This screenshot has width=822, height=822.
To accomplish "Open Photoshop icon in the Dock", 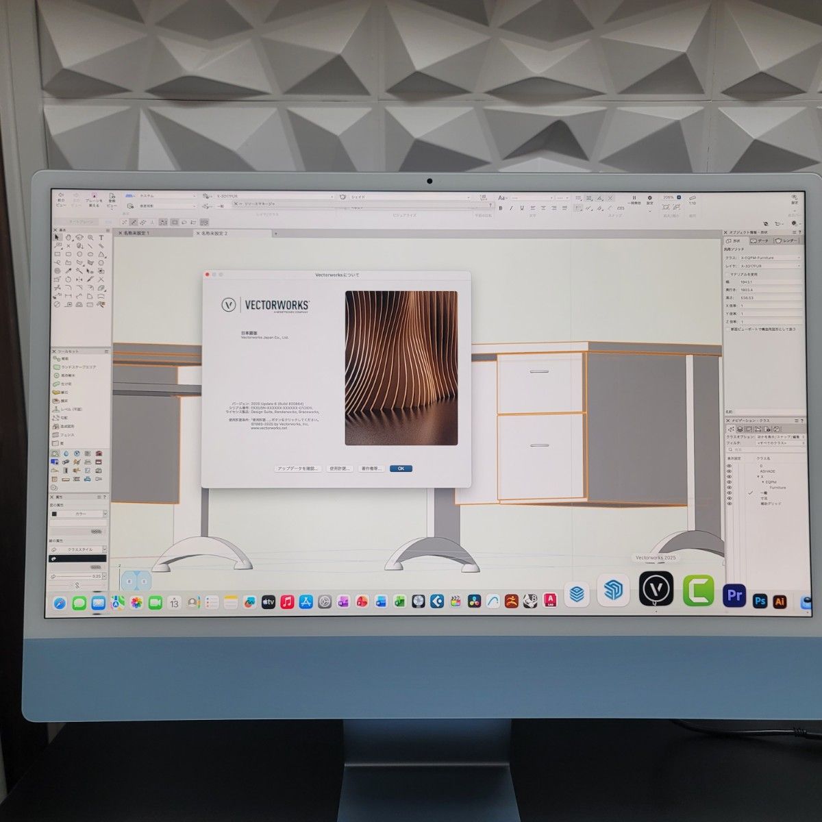I will click(760, 601).
